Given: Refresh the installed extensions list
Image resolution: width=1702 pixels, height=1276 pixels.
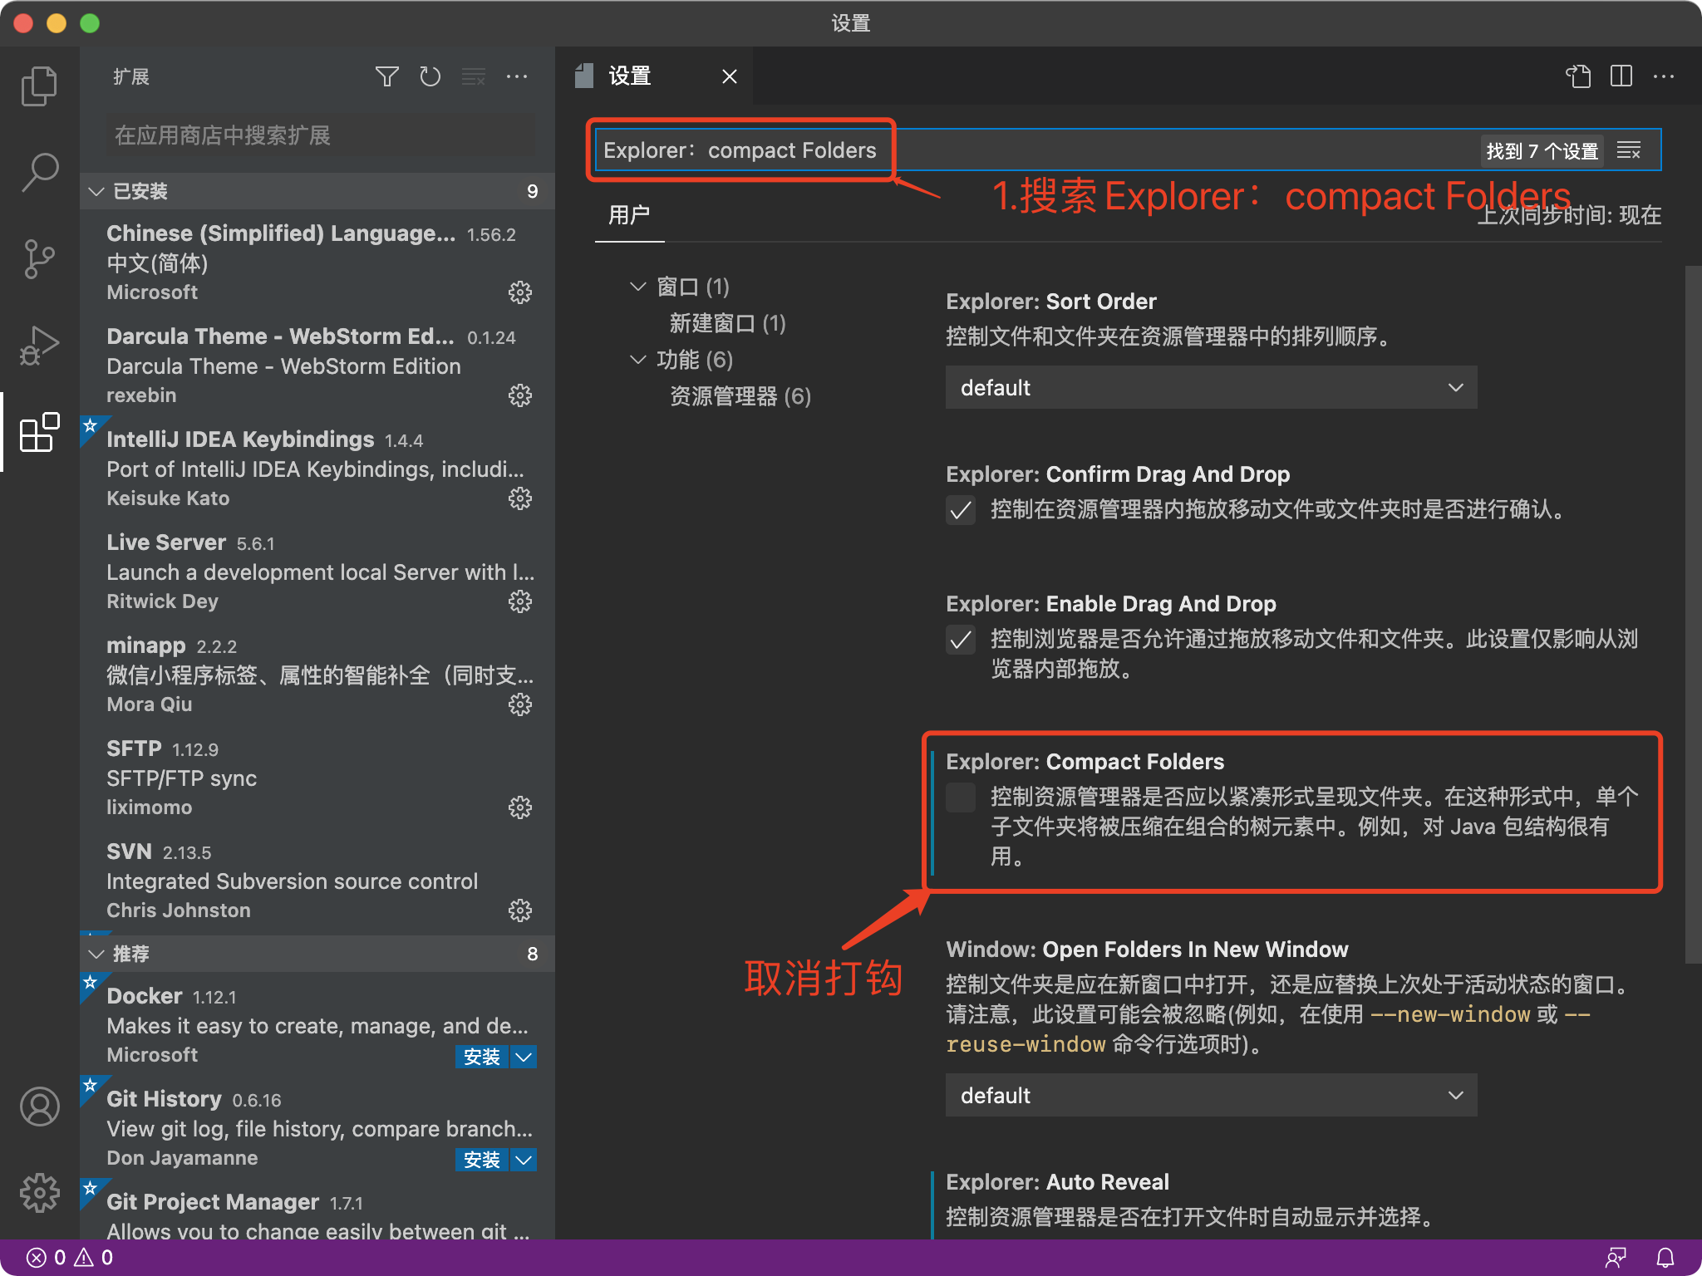Looking at the screenshot, I should (430, 76).
